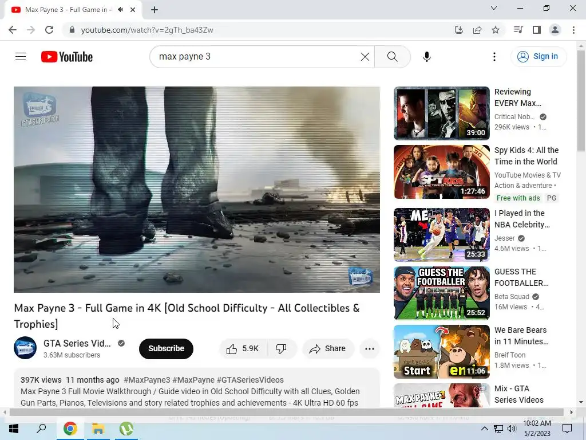
Task: Open We Bare Bears thumbnail
Action: coord(441,352)
